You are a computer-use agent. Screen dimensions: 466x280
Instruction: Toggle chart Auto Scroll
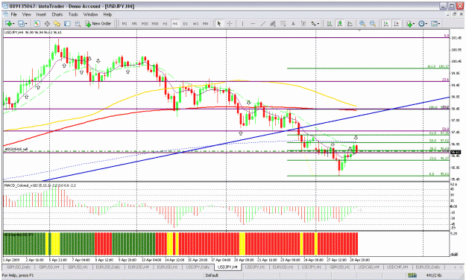click(x=386, y=23)
